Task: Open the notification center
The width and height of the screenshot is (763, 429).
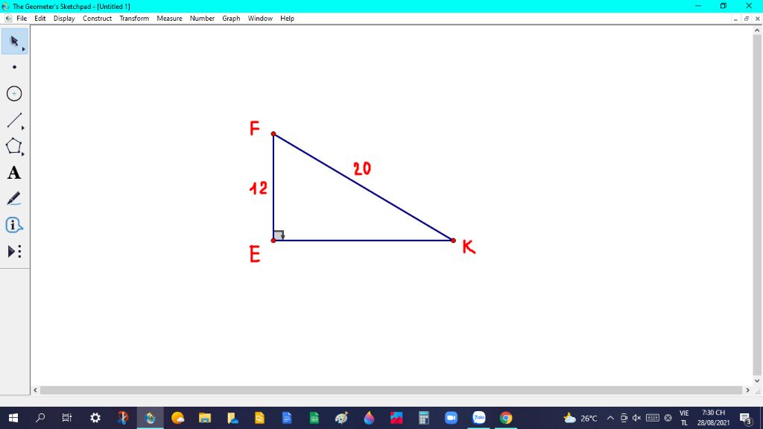Action: 747,418
